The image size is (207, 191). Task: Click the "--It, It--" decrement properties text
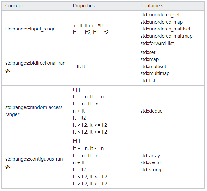click(x=81, y=67)
